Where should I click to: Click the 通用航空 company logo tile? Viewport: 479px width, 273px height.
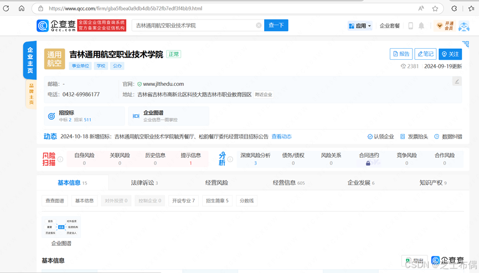point(55,59)
